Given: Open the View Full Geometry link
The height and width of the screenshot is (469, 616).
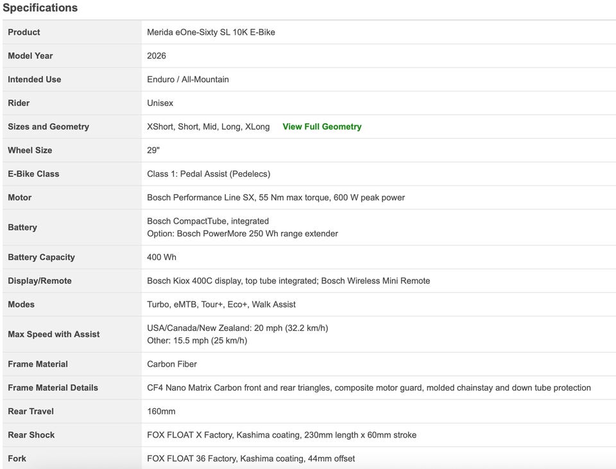Looking at the screenshot, I should point(321,127).
